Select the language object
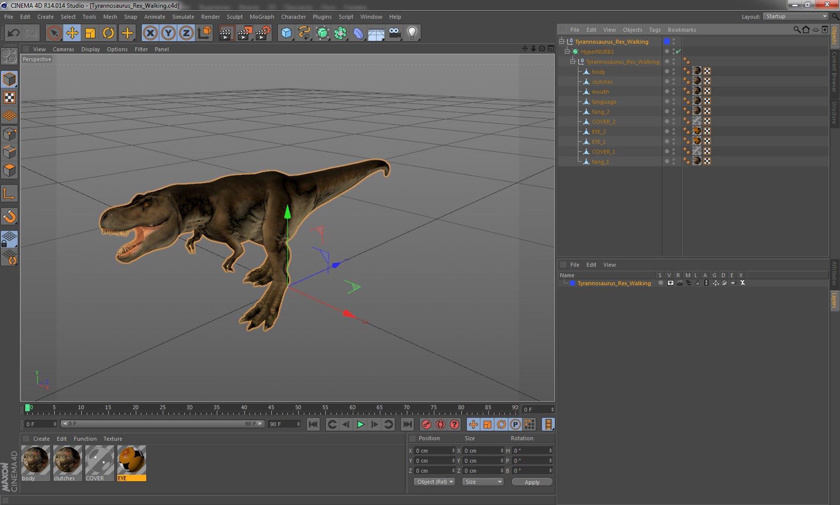 pyautogui.click(x=604, y=101)
